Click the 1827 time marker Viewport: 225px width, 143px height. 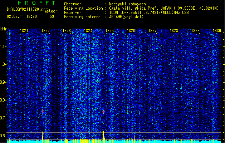click(152, 31)
